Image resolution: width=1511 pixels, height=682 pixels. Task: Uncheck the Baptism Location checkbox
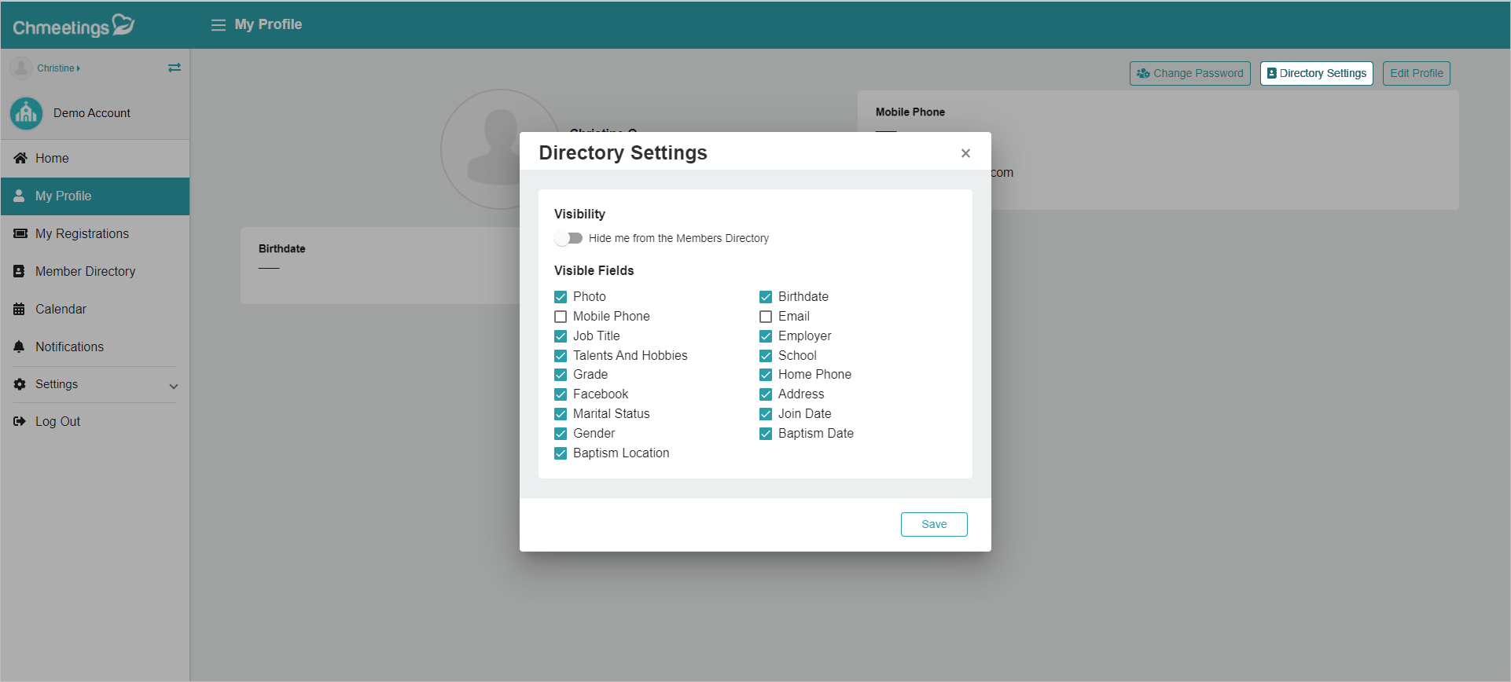(561, 453)
